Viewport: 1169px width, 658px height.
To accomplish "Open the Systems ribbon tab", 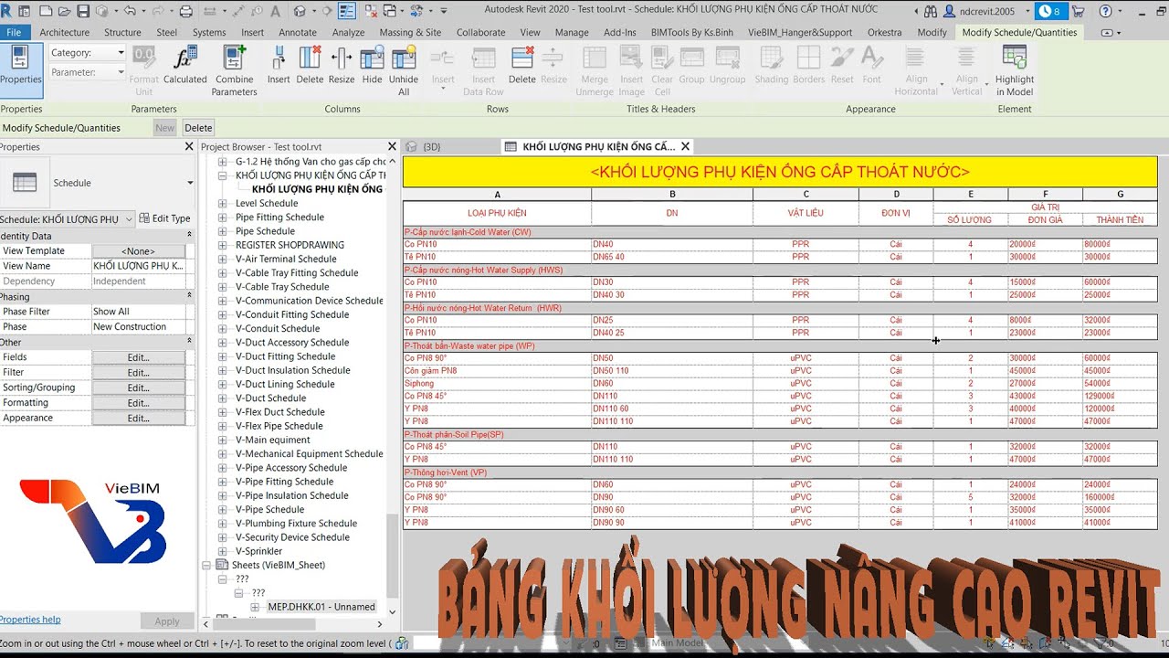I will [x=209, y=32].
